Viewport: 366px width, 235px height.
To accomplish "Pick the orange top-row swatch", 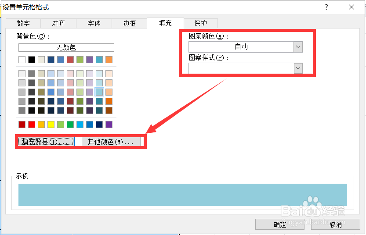I will [x=109, y=60].
